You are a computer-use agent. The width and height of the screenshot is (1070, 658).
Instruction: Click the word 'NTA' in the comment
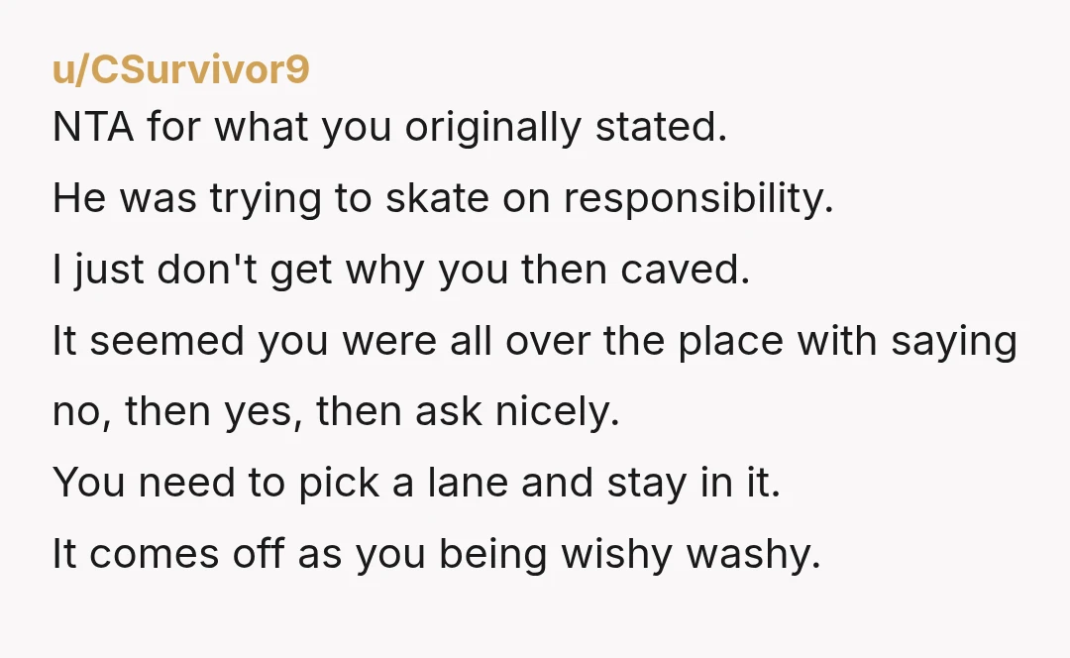coord(93,127)
